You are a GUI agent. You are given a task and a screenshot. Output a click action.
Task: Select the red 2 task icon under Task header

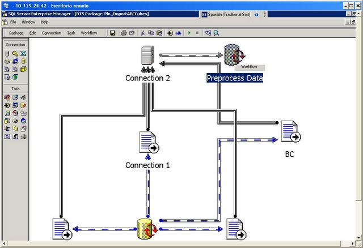(x=7, y=97)
